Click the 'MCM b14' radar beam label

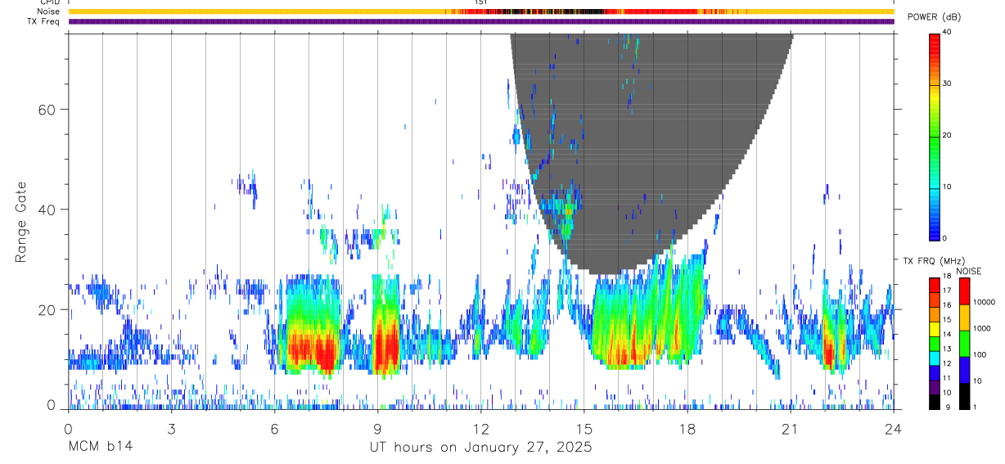tap(100, 448)
